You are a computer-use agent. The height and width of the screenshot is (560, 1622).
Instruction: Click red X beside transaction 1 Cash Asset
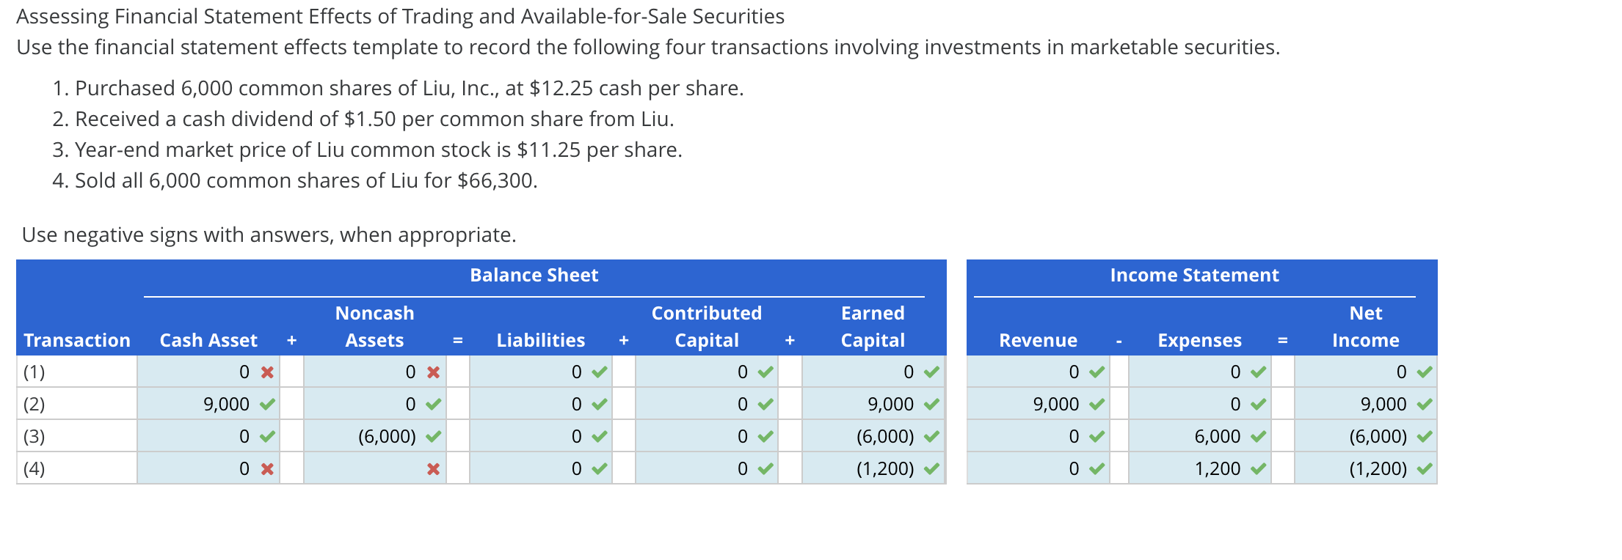[267, 372]
